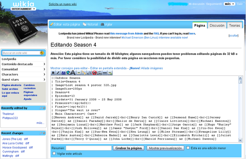The width and height of the screenshot is (246, 159).
Task: Click the scroll down arrow of edit box
Action: [x=240, y=140]
